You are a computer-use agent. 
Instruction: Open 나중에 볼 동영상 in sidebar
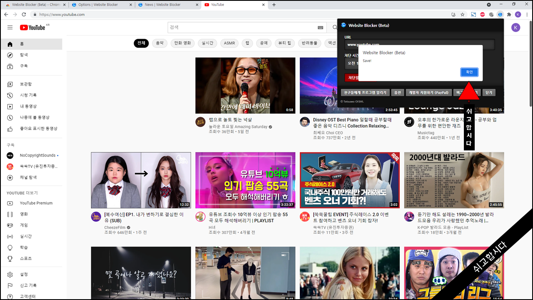(x=31, y=117)
